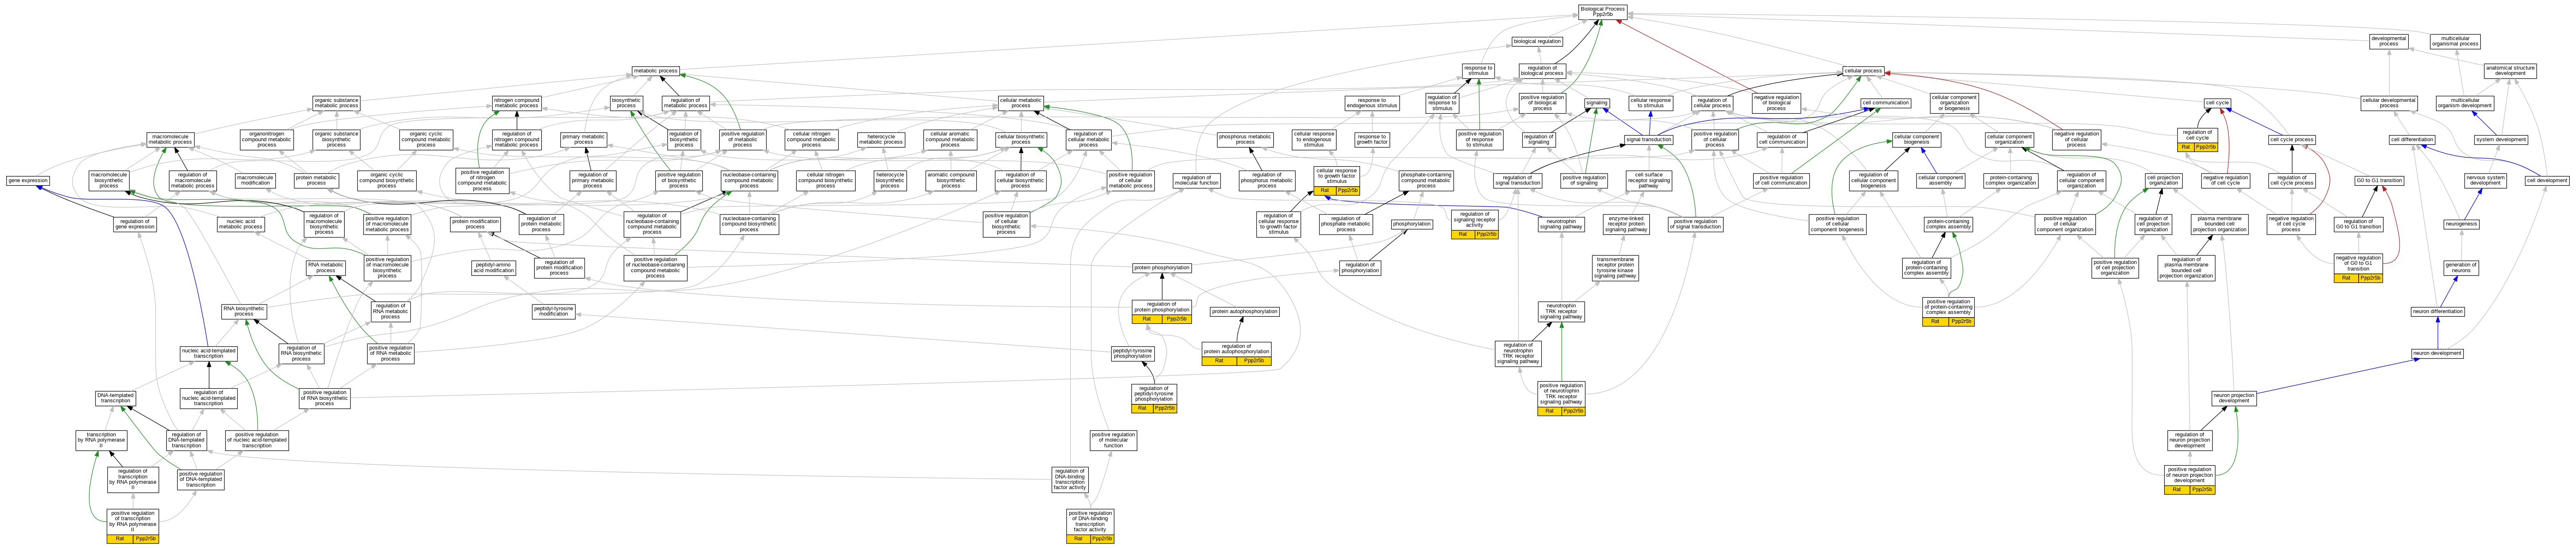Select the 'negative regulation of cell cycle' node

pyautogui.click(x=2225, y=180)
